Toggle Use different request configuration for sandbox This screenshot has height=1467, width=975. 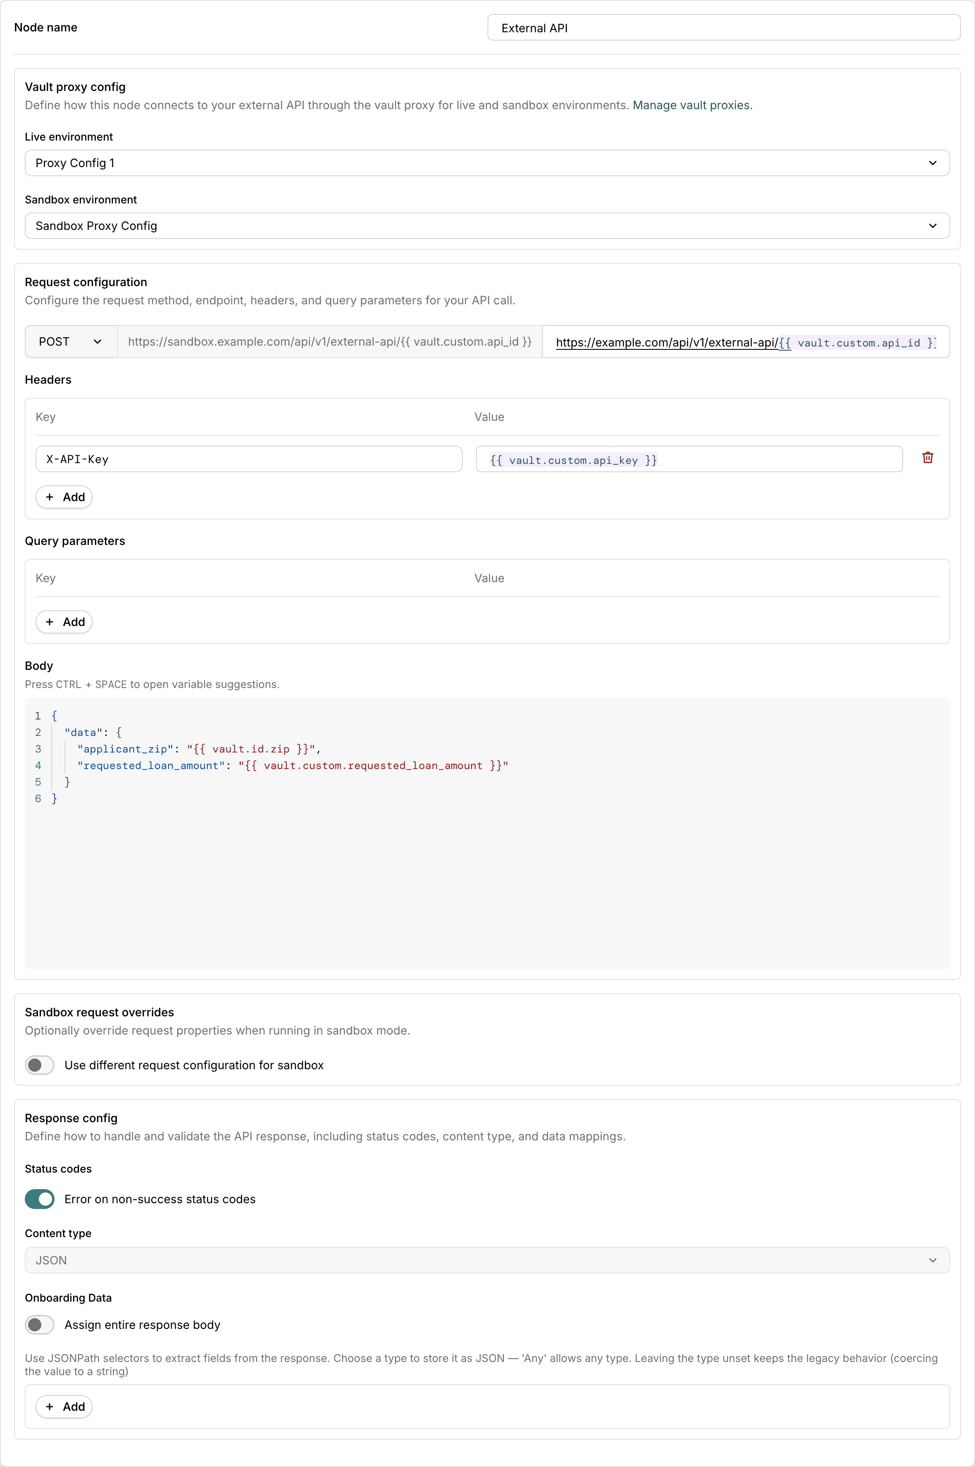(40, 1064)
